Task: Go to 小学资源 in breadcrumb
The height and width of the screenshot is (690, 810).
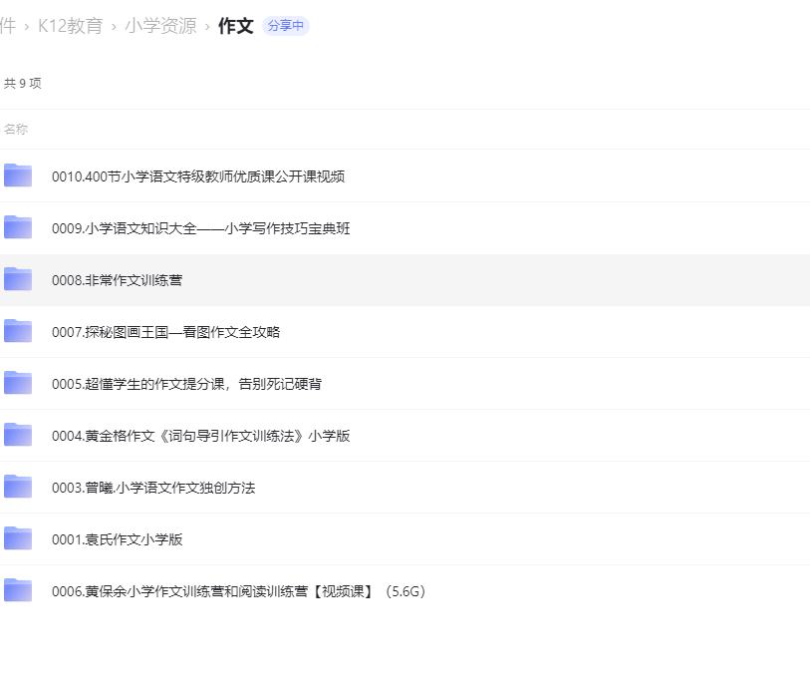Action: 160,26
